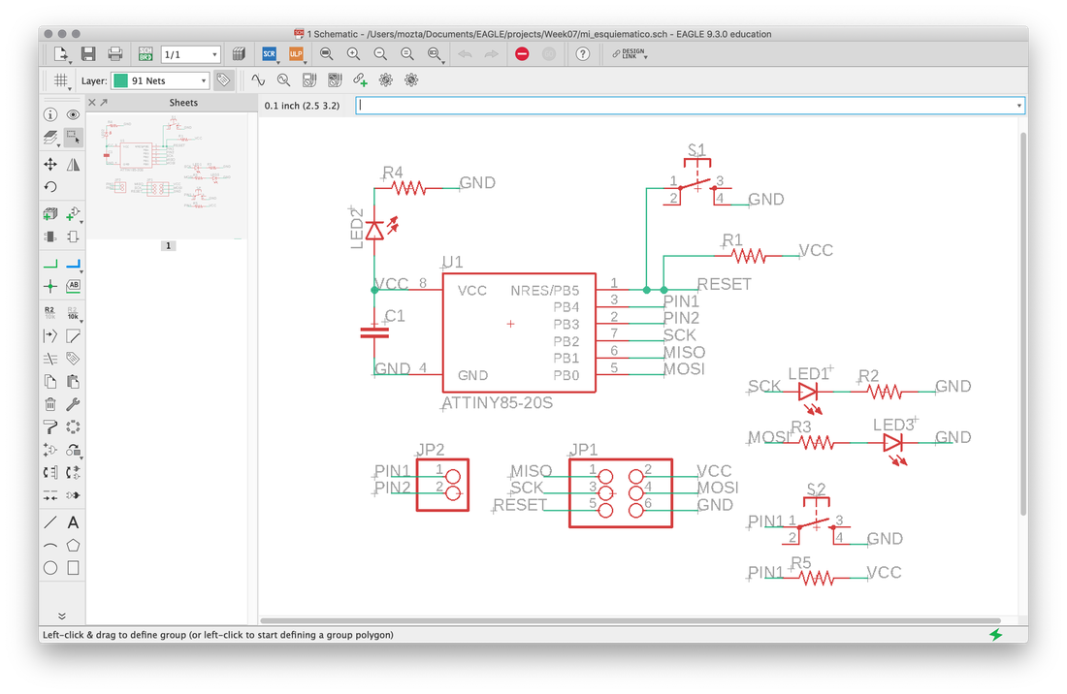The width and height of the screenshot is (1067, 694).
Task: Click the horizontal scrollbar below the canvas
Action: (x=630, y=620)
